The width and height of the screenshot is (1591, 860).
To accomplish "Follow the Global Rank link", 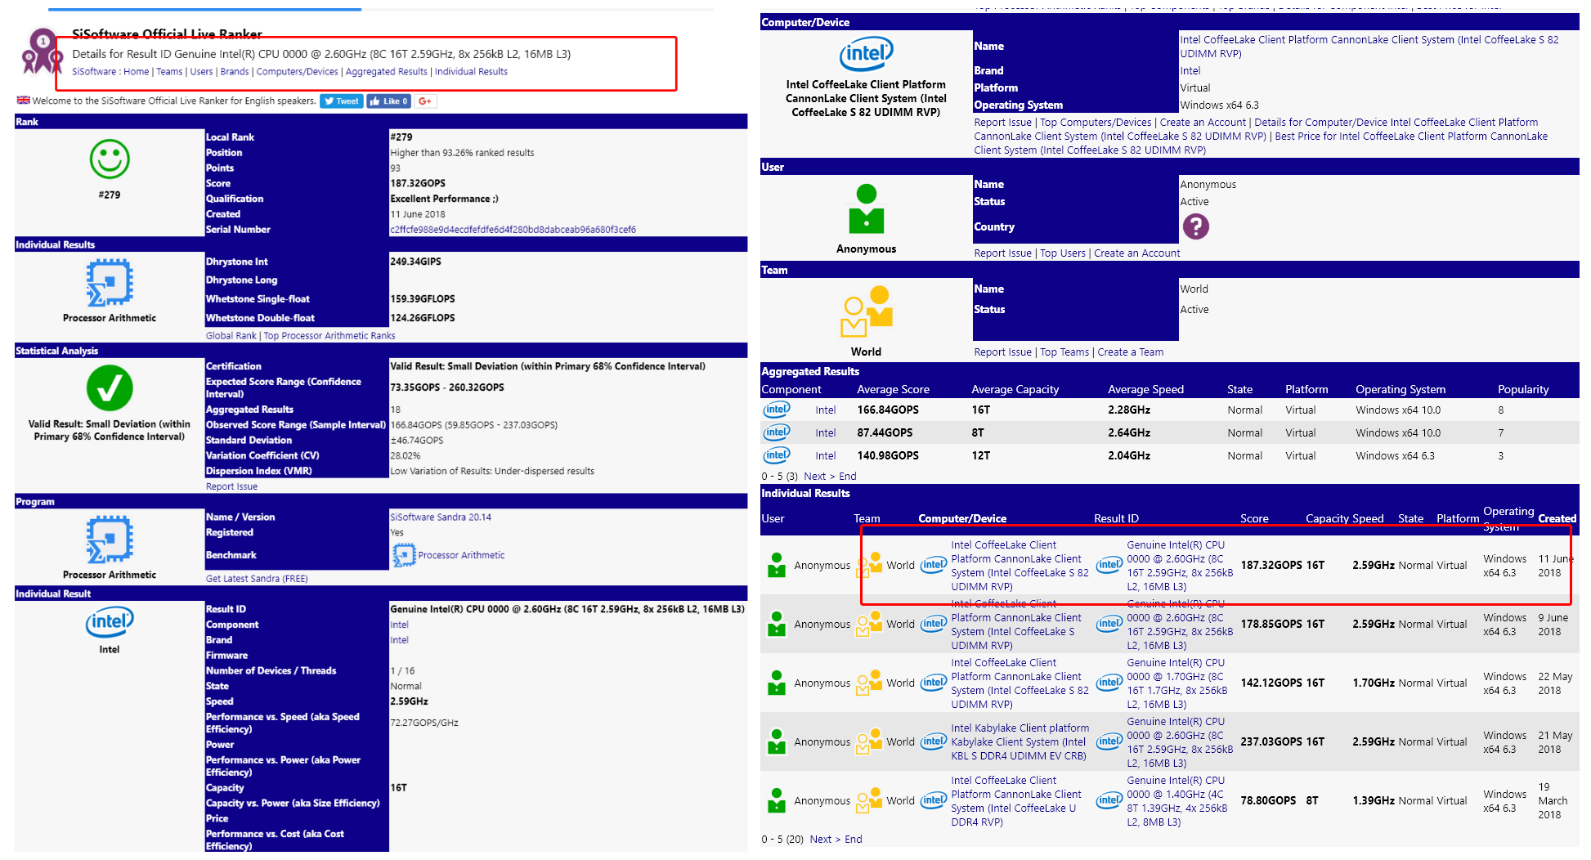I will point(231,336).
